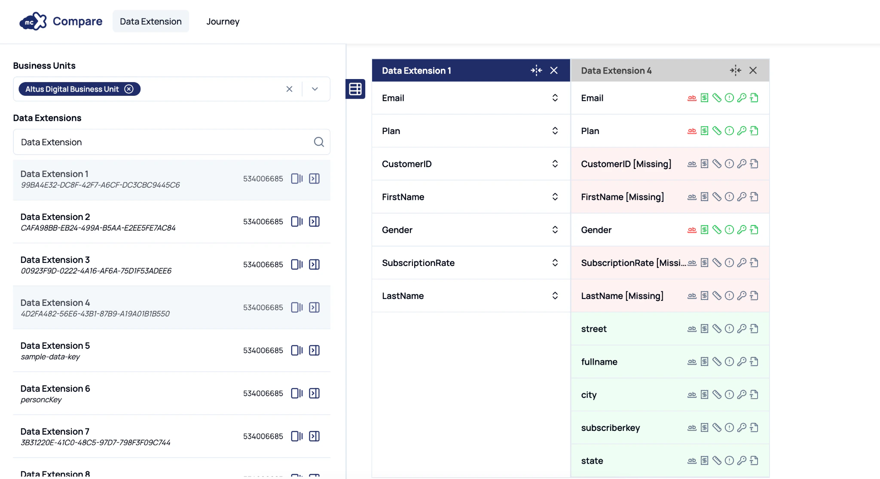This screenshot has width=880, height=479.
Task: Click the ruler icon in fullname row
Action: (x=717, y=362)
